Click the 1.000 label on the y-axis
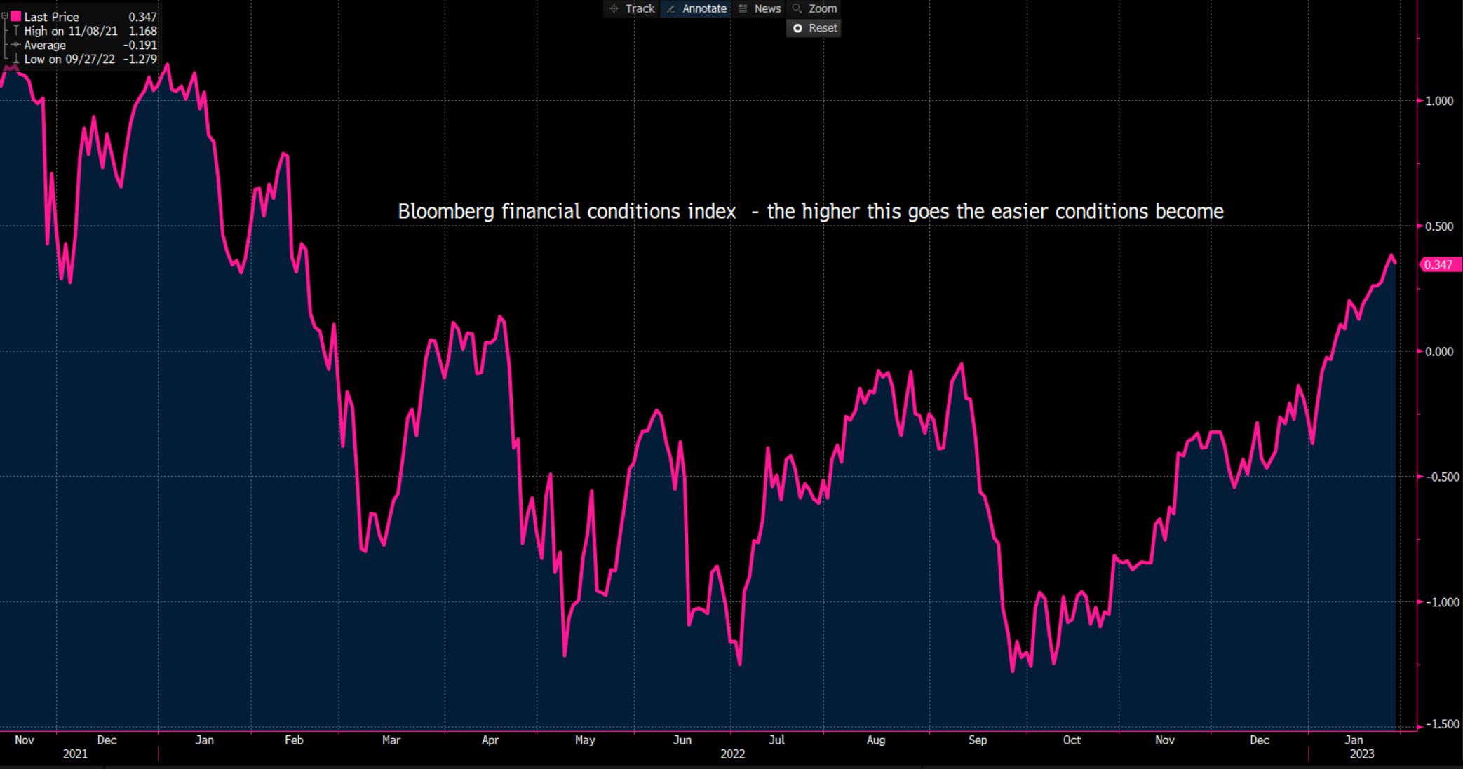This screenshot has width=1463, height=769. tap(1440, 101)
